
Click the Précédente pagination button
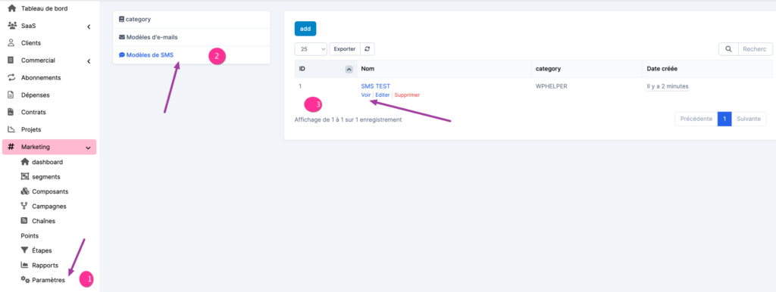click(x=696, y=119)
